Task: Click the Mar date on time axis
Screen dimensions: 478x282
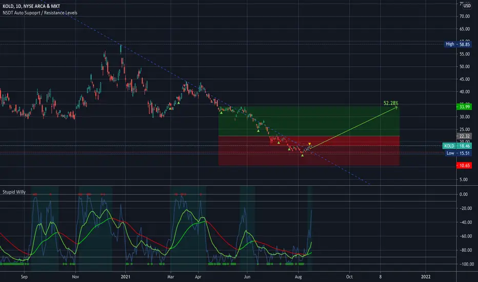Action: (171, 277)
